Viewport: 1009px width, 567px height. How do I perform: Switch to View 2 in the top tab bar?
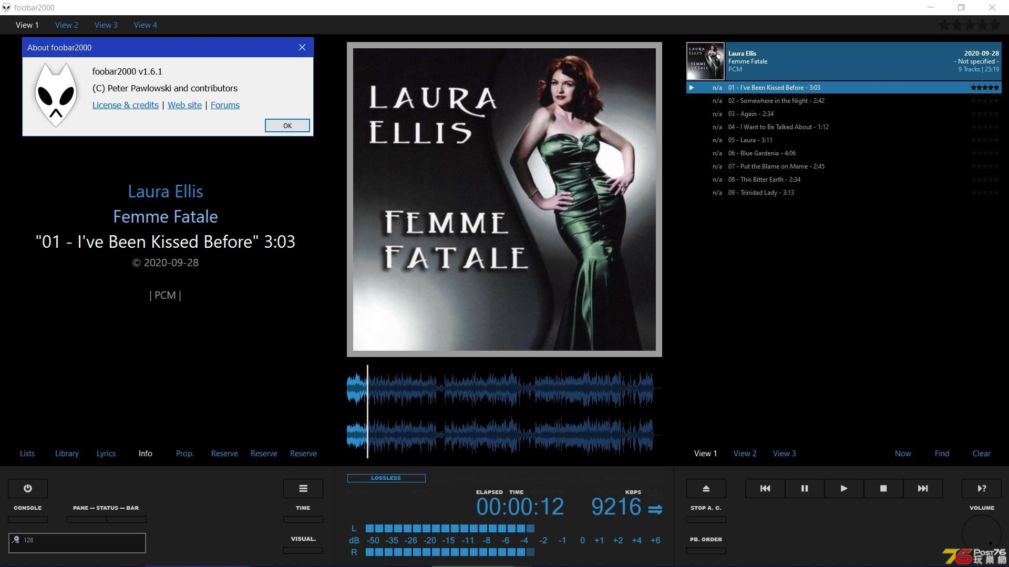point(66,25)
